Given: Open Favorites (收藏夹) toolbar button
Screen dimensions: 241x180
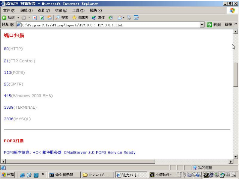Looking at the screenshot, I should coord(80,18).
